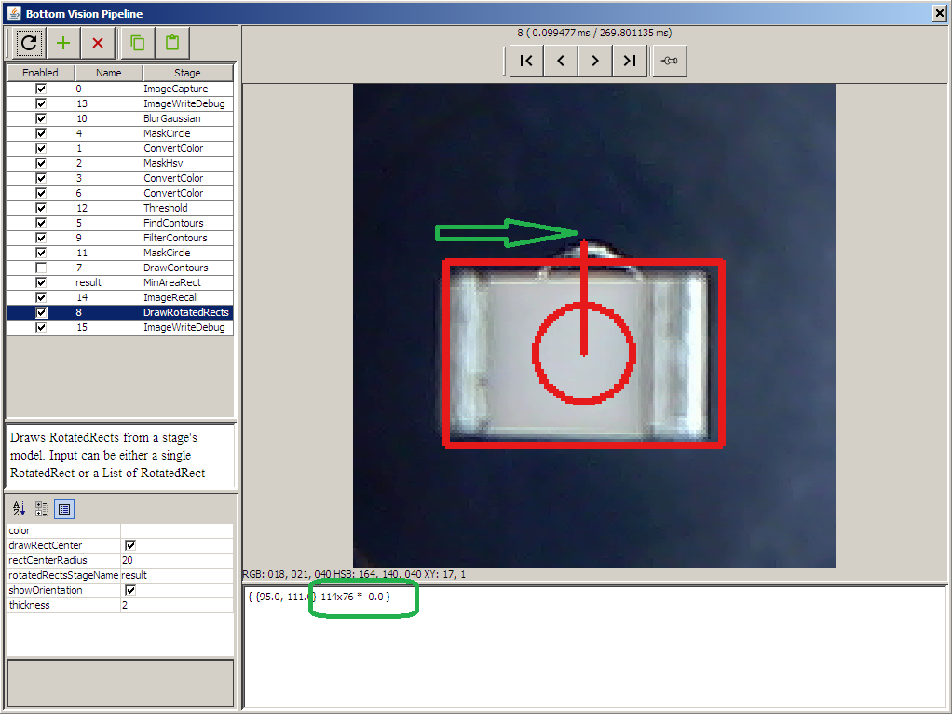Add a new pipeline stage with the plus icon
The image size is (952, 714).
pos(62,43)
